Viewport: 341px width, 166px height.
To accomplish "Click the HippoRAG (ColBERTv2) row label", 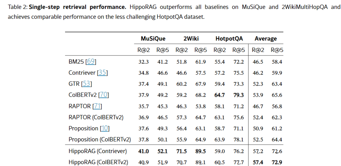I will [x=98, y=163].
